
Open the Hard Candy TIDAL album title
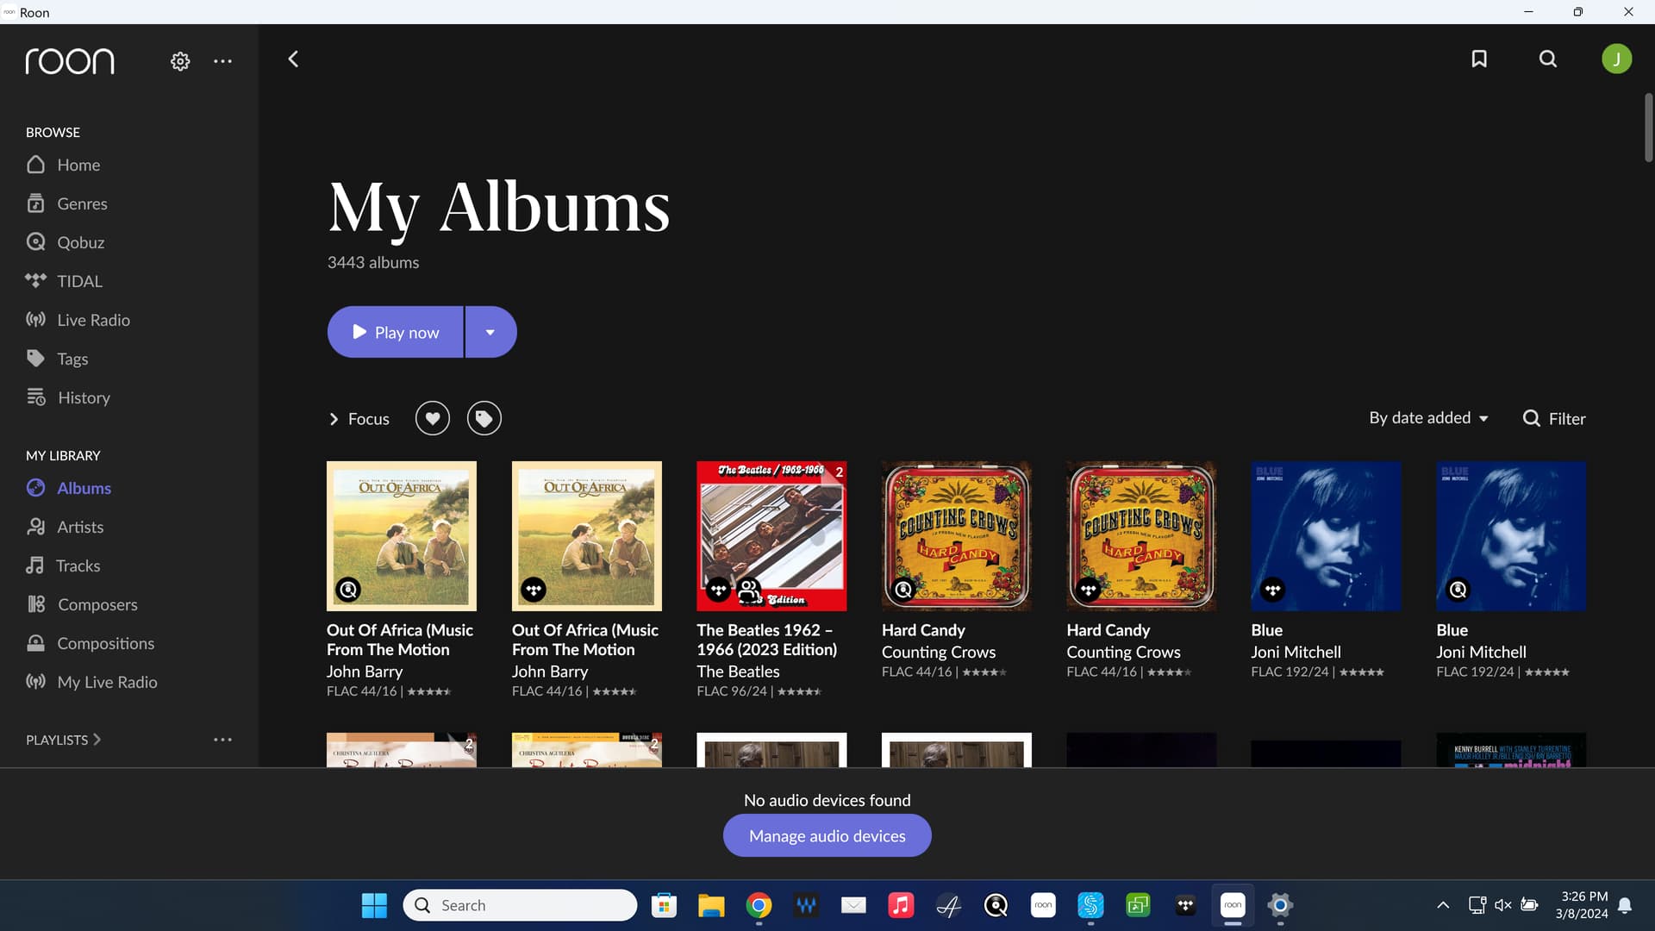tap(1108, 630)
